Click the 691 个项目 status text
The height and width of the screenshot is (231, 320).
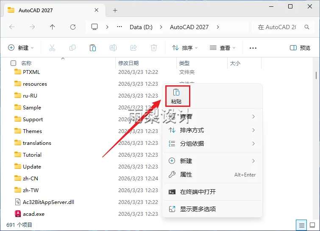point(19,225)
